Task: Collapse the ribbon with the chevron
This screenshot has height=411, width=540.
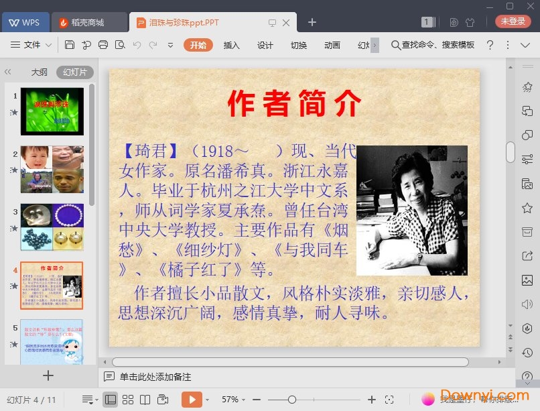Action: 525,45
